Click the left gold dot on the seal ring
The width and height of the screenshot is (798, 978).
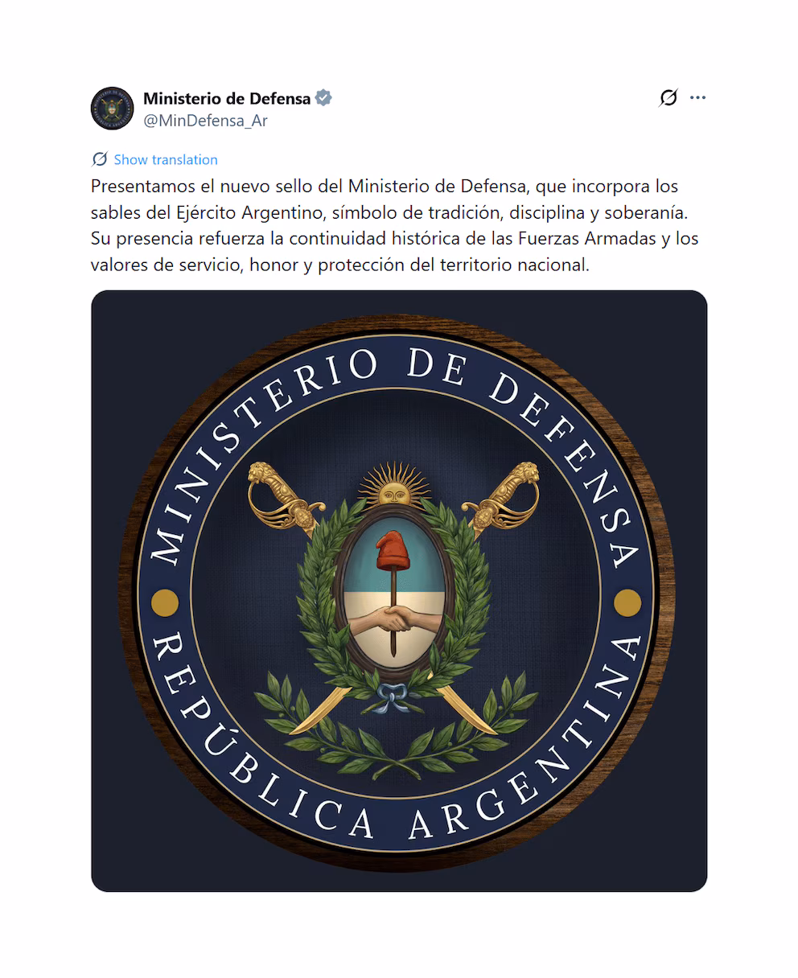tap(165, 602)
